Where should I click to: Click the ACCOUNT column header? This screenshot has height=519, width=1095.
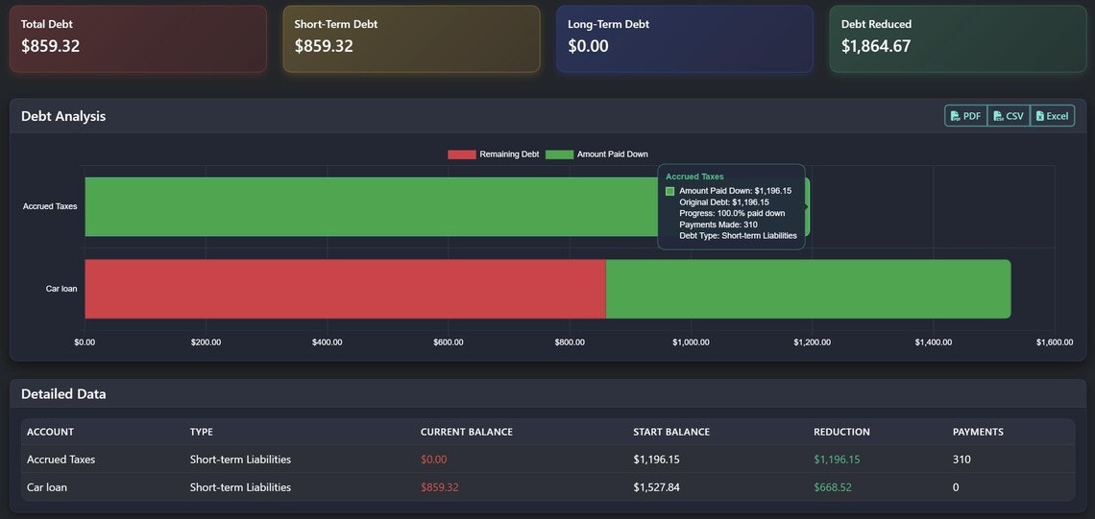click(x=50, y=432)
